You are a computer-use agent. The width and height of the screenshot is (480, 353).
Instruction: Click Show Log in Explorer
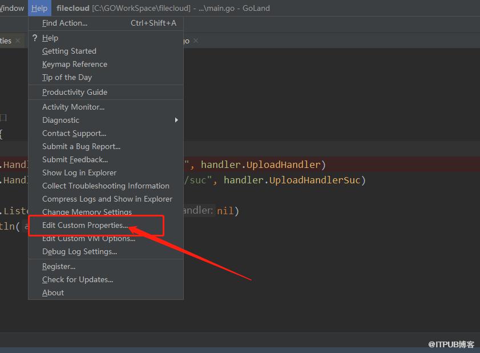click(x=106, y=173)
